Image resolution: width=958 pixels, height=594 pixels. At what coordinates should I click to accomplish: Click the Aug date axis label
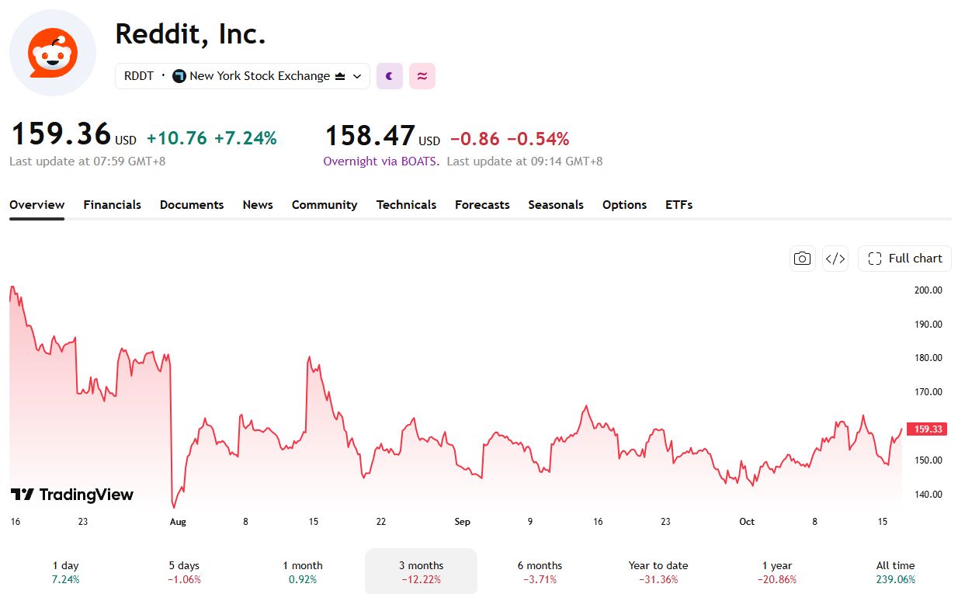point(179,522)
